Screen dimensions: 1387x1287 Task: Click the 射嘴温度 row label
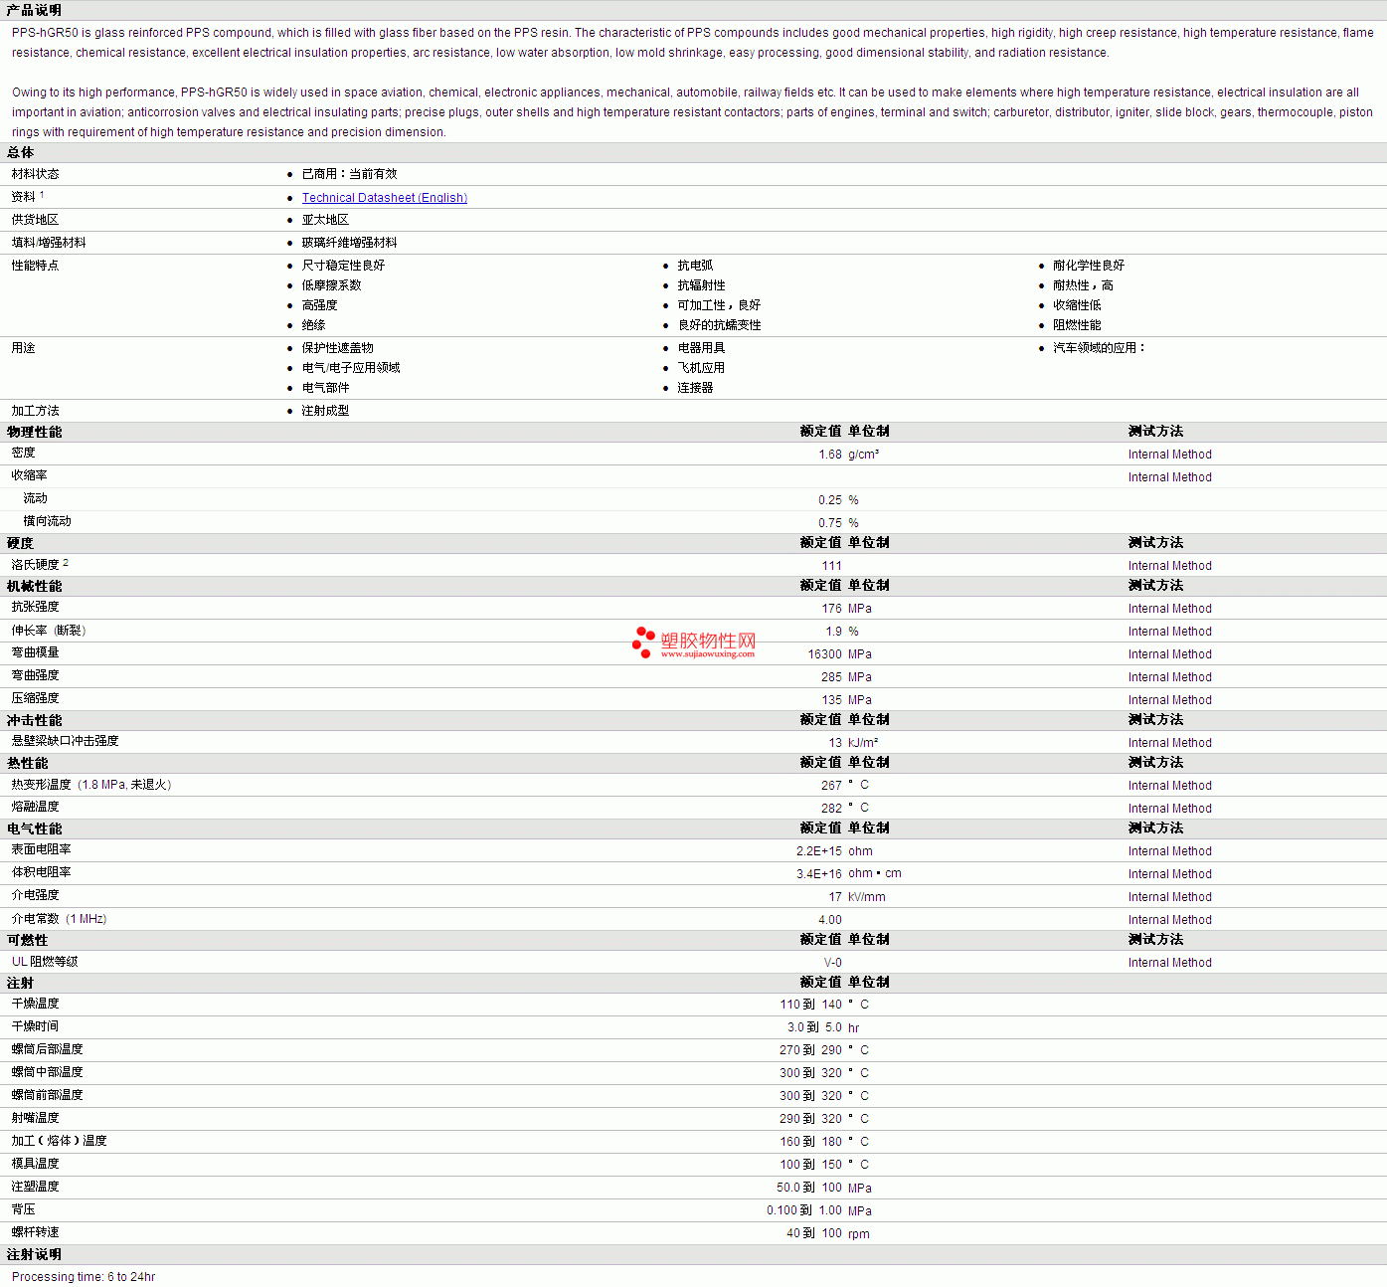click(x=35, y=1118)
